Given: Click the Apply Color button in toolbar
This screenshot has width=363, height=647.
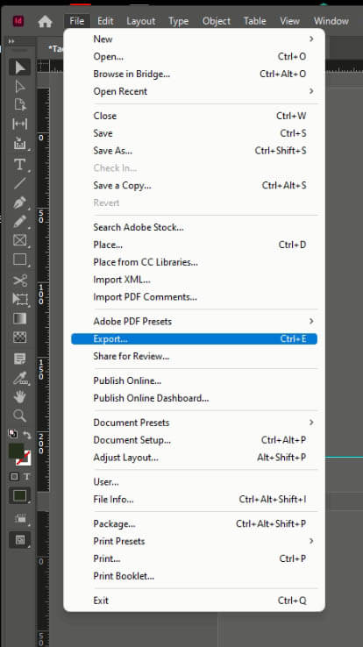Looking at the screenshot, I should 20,495.
